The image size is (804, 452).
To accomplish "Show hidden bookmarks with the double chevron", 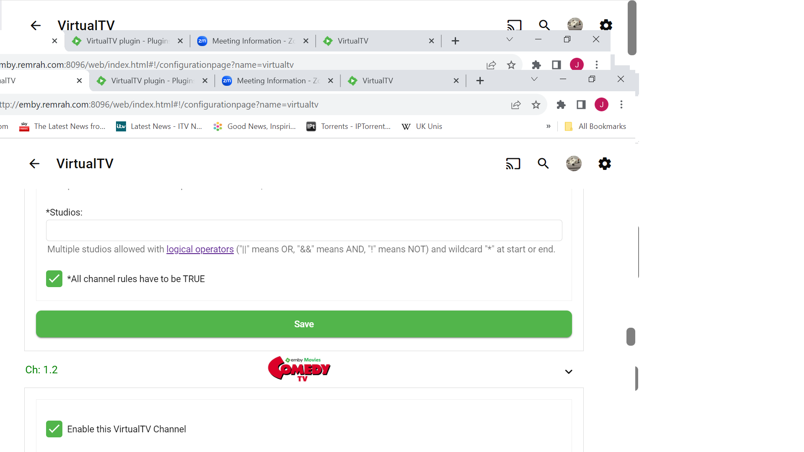I will coord(549,126).
